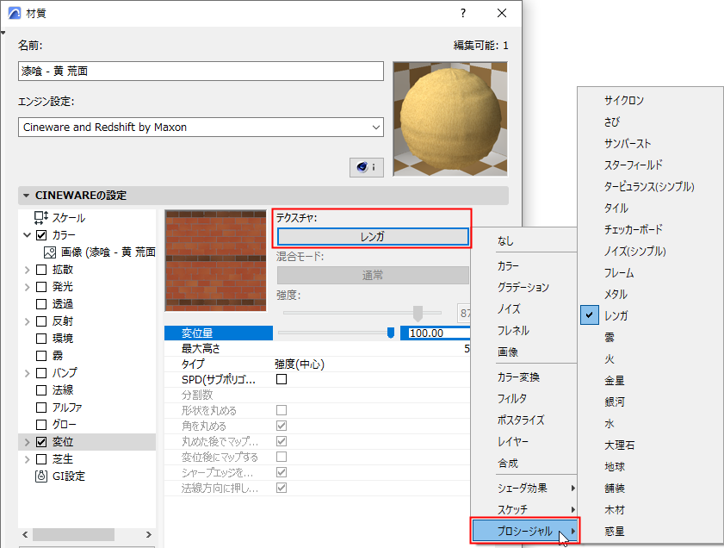Expand the 反射 tree node
724x548 pixels.
27,321
